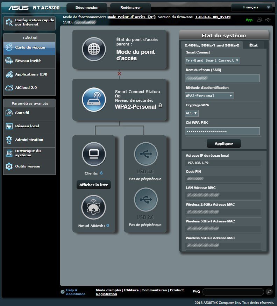Click the Outils réseau tools icon
The image size is (277, 306).
[9, 166]
